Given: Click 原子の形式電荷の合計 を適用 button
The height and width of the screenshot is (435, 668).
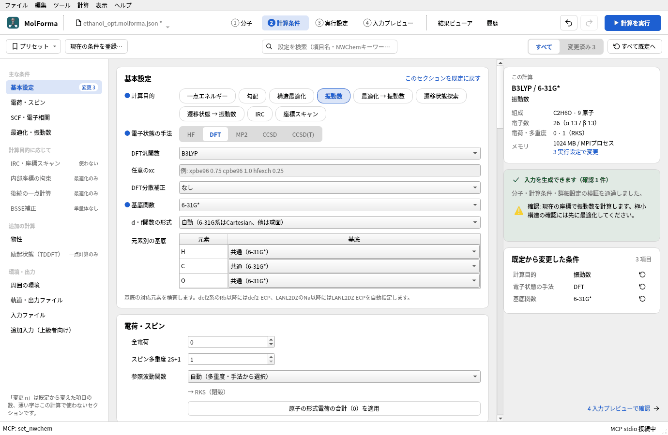Looking at the screenshot, I should 334,408.
